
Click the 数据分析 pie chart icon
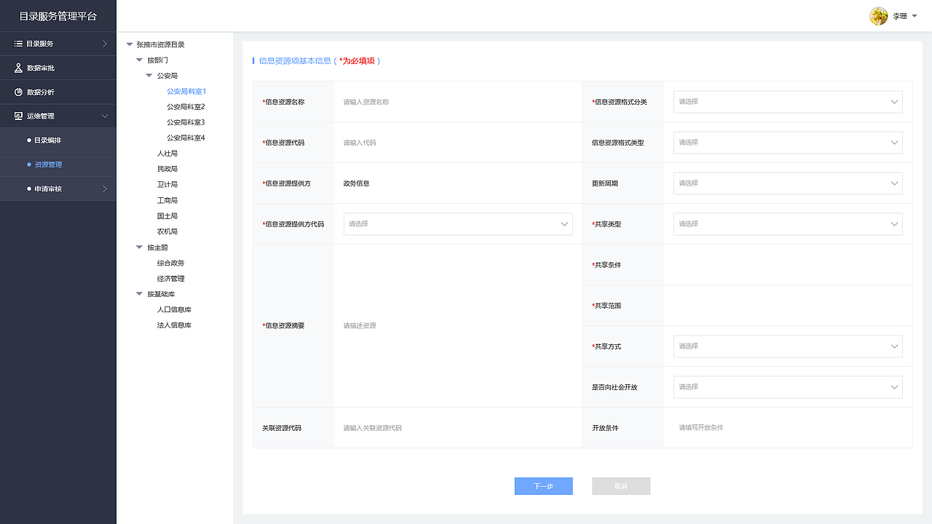point(18,92)
